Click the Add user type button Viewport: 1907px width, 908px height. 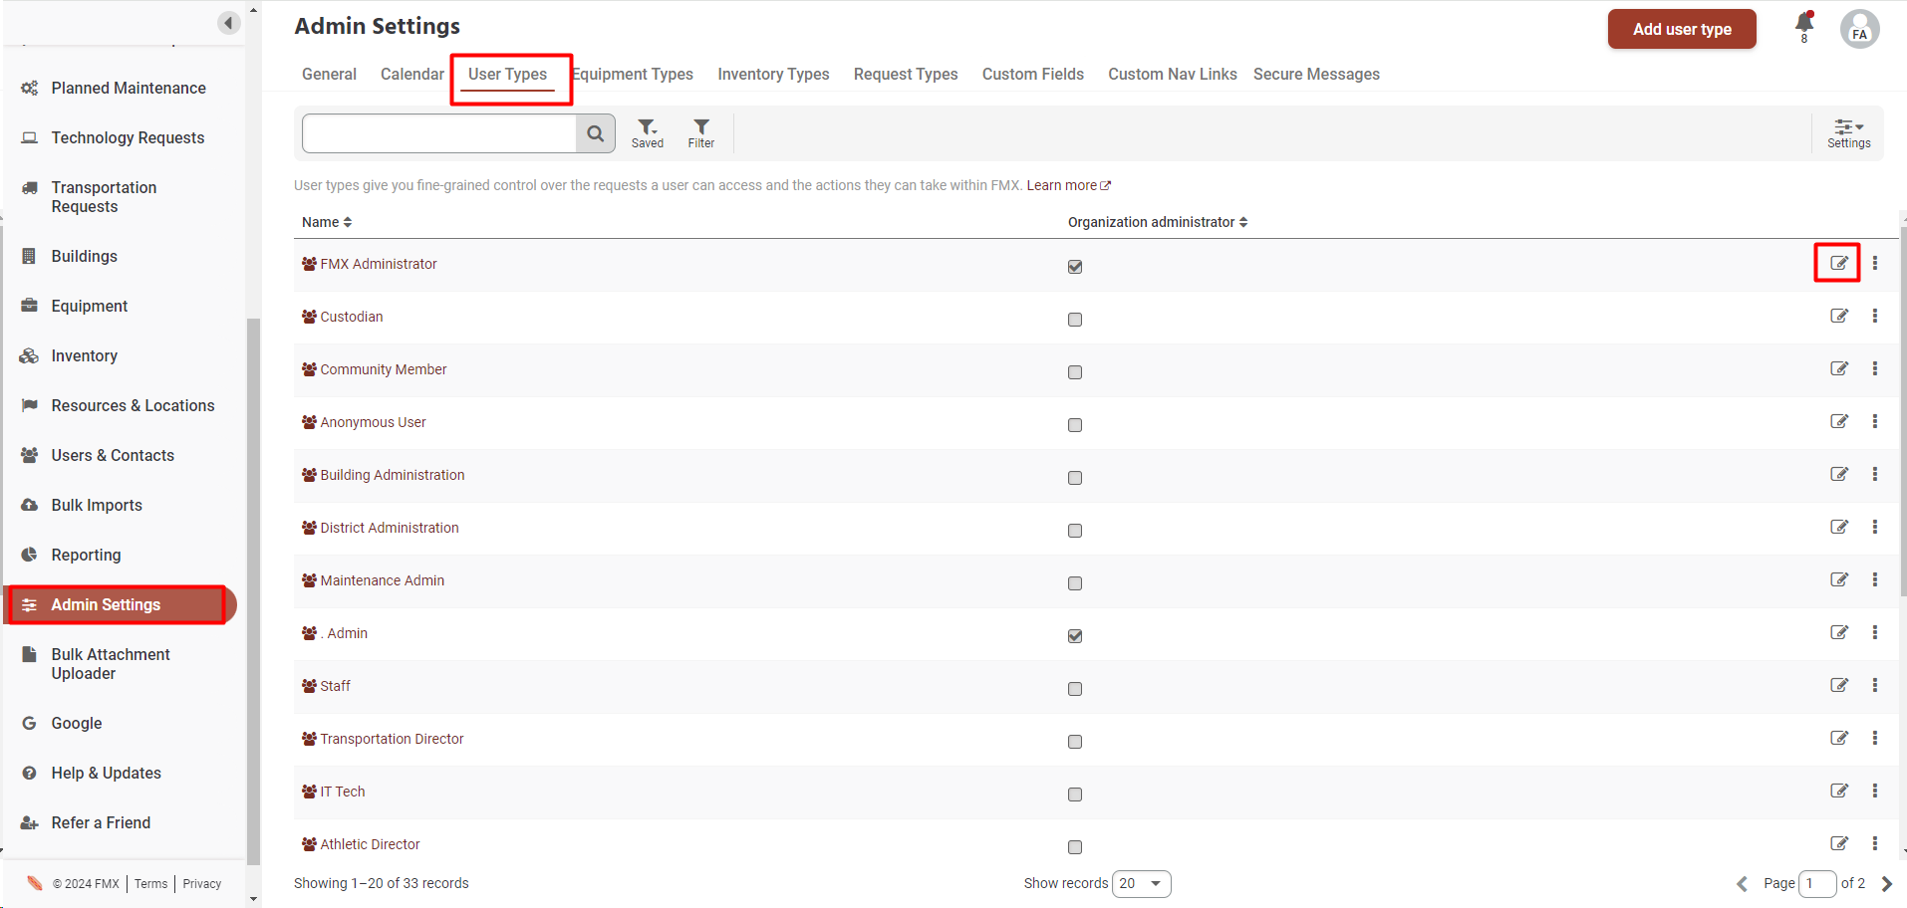(x=1681, y=30)
